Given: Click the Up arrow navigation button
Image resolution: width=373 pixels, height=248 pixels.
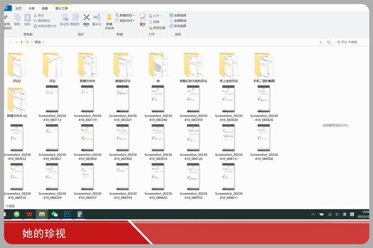Looking at the screenshot, I should [x=22, y=42].
